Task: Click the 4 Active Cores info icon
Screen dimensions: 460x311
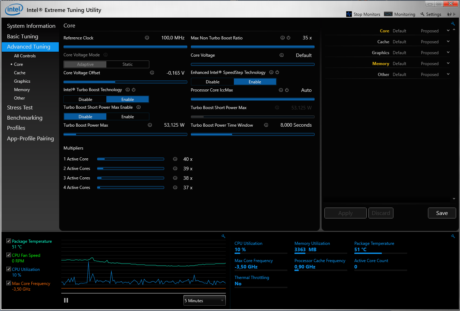Action: 175,188
